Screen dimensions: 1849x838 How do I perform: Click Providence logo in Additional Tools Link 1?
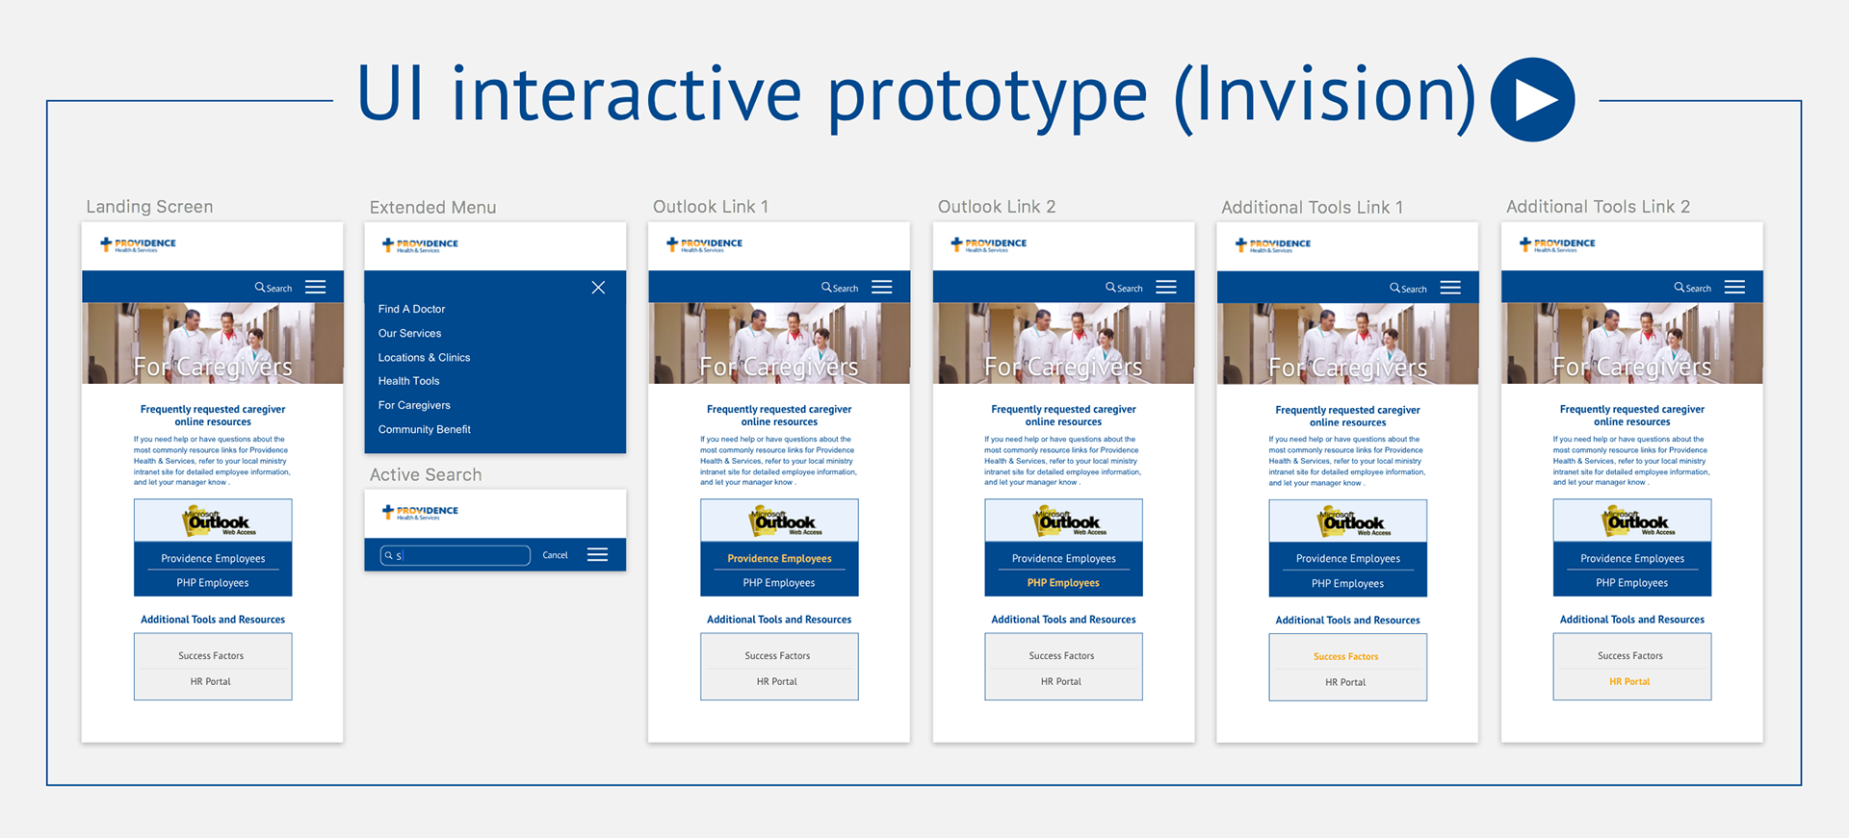(x=1273, y=244)
